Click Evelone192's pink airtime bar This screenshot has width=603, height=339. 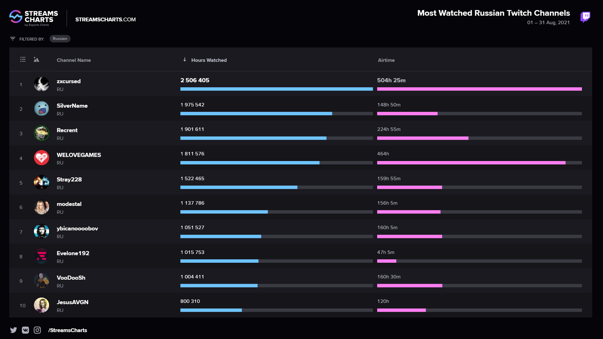click(387, 261)
